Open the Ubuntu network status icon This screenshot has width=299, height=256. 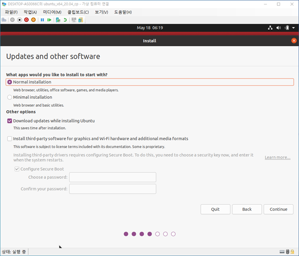tap(270, 28)
